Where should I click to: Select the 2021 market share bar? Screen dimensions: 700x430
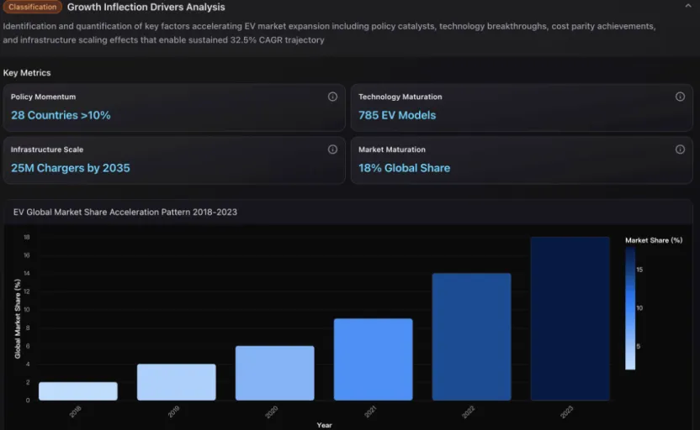coord(373,359)
